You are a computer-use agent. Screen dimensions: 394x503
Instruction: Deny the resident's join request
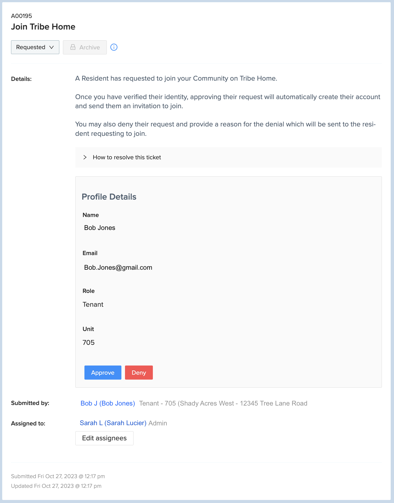tap(139, 373)
